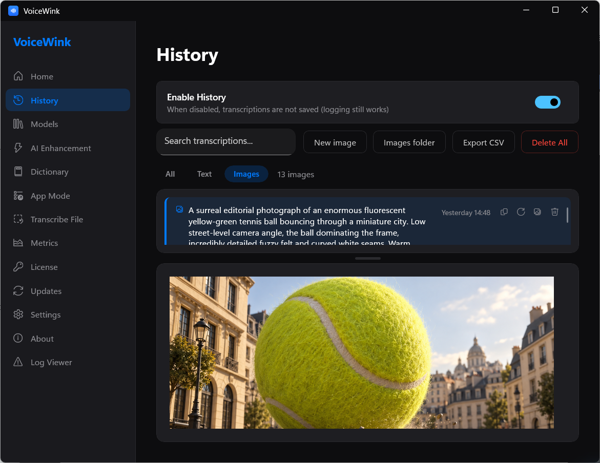Click the New image button

click(335, 142)
